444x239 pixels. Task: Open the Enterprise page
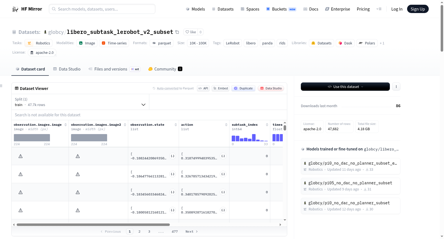[x=338, y=9]
